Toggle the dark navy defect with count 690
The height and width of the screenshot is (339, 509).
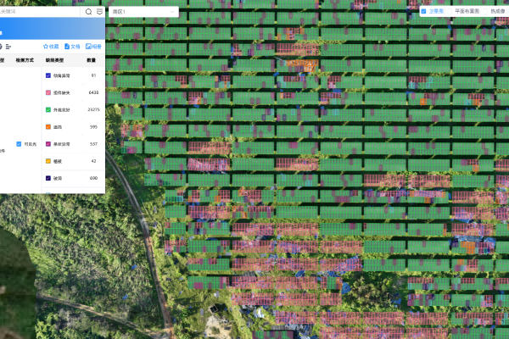coord(48,178)
